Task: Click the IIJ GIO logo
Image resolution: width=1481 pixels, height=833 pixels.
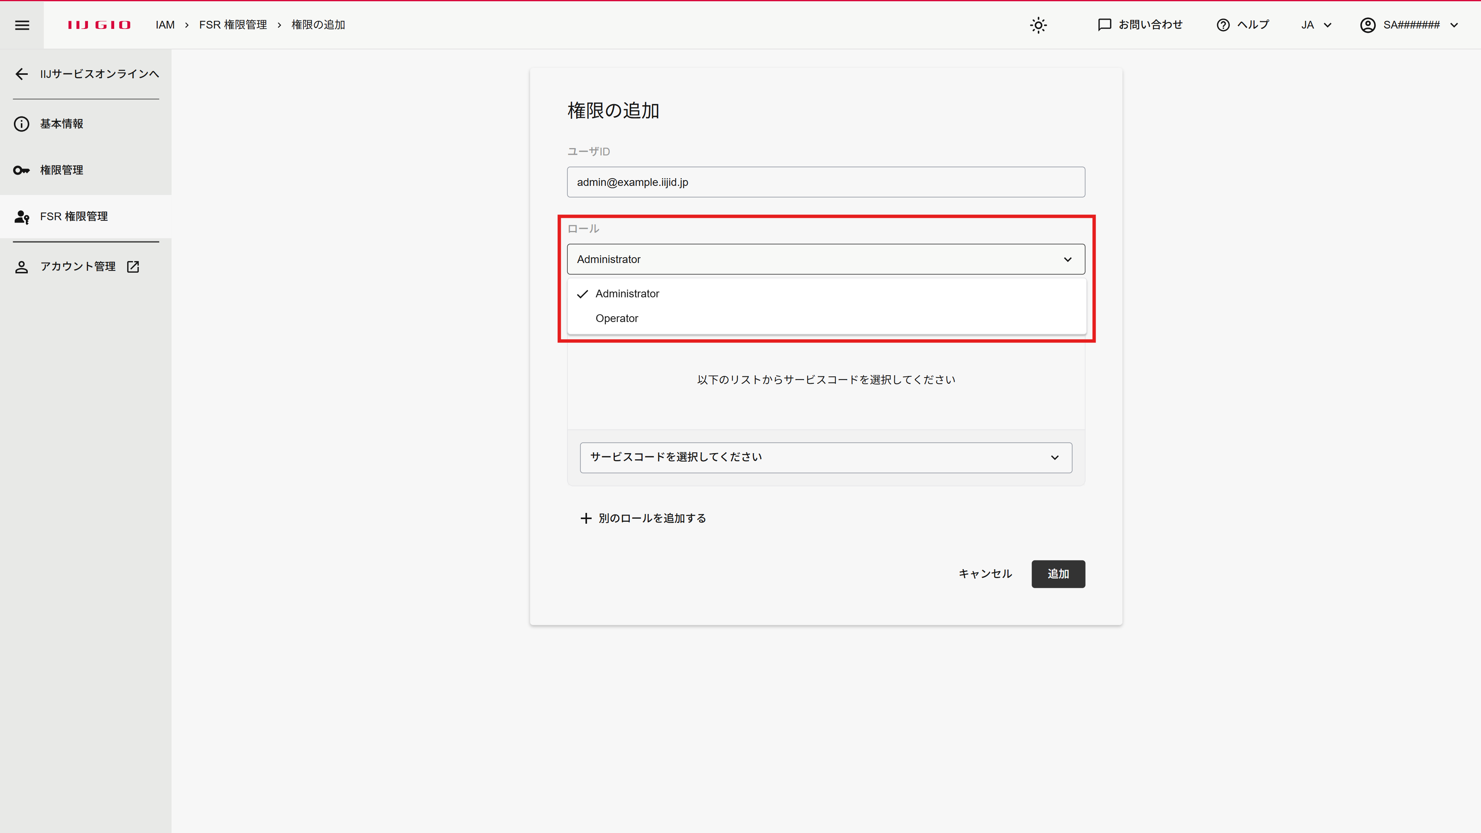Action: [x=99, y=25]
